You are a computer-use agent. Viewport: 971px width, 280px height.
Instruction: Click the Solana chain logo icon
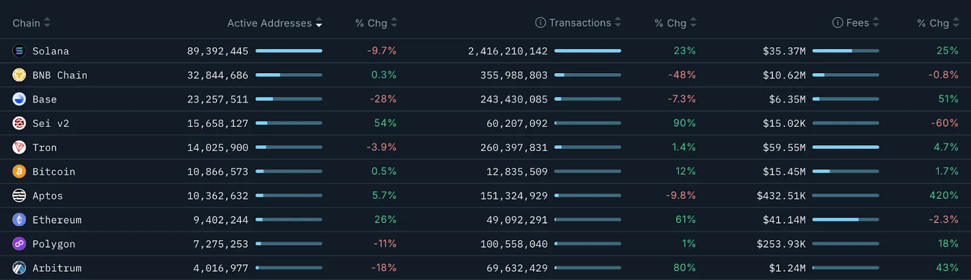click(x=19, y=51)
